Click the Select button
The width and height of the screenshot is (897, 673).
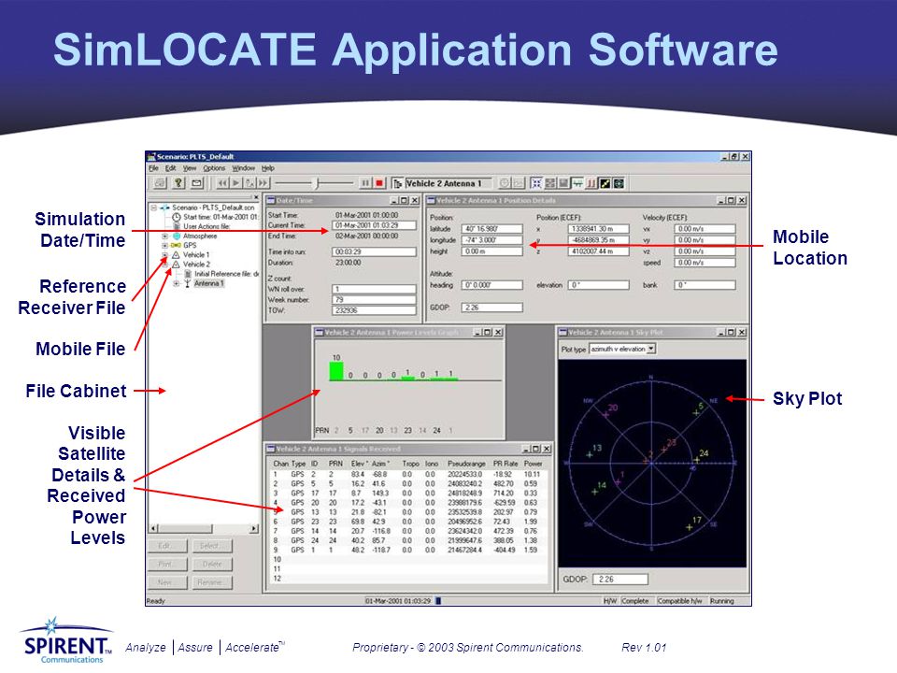[212, 546]
